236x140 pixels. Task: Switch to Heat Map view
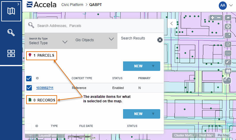click(206, 135)
